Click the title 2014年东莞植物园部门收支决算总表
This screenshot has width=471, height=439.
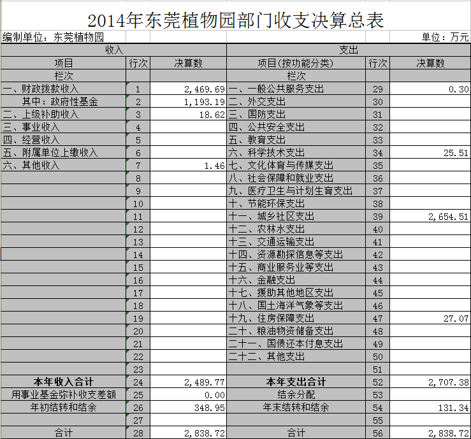235,20
